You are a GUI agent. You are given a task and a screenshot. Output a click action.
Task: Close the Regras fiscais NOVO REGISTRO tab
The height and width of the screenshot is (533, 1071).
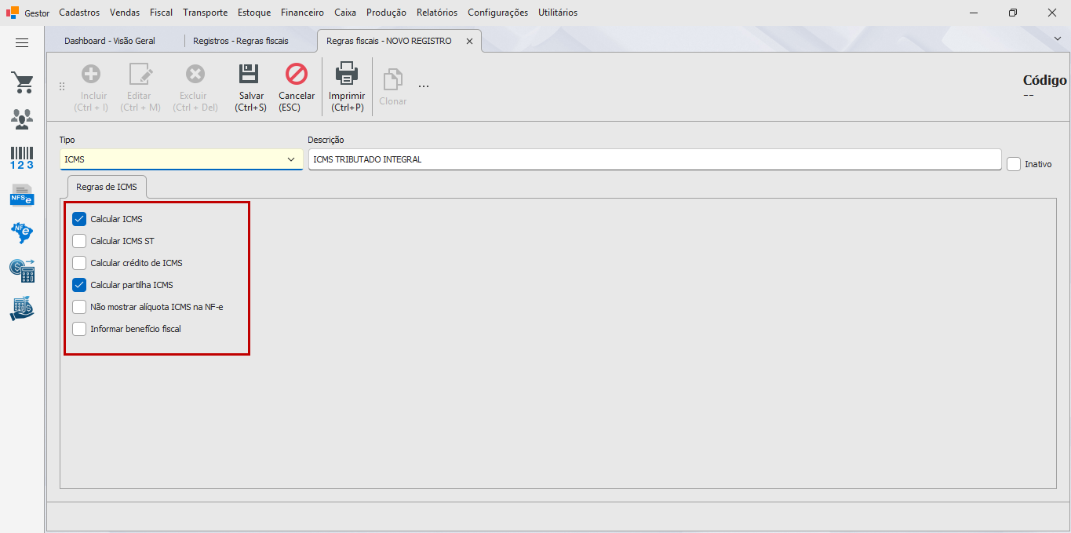[x=469, y=42]
